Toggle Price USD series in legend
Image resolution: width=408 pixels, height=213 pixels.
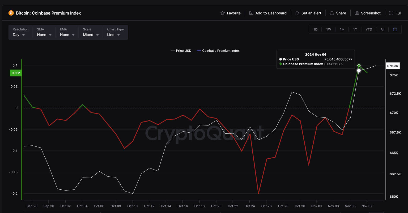coord(181,51)
